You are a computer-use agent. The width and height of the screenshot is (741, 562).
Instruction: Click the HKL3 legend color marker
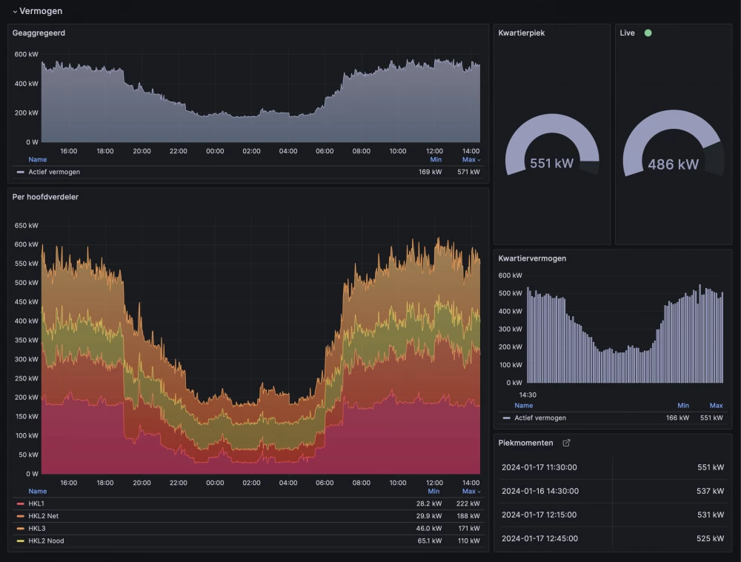click(20, 529)
